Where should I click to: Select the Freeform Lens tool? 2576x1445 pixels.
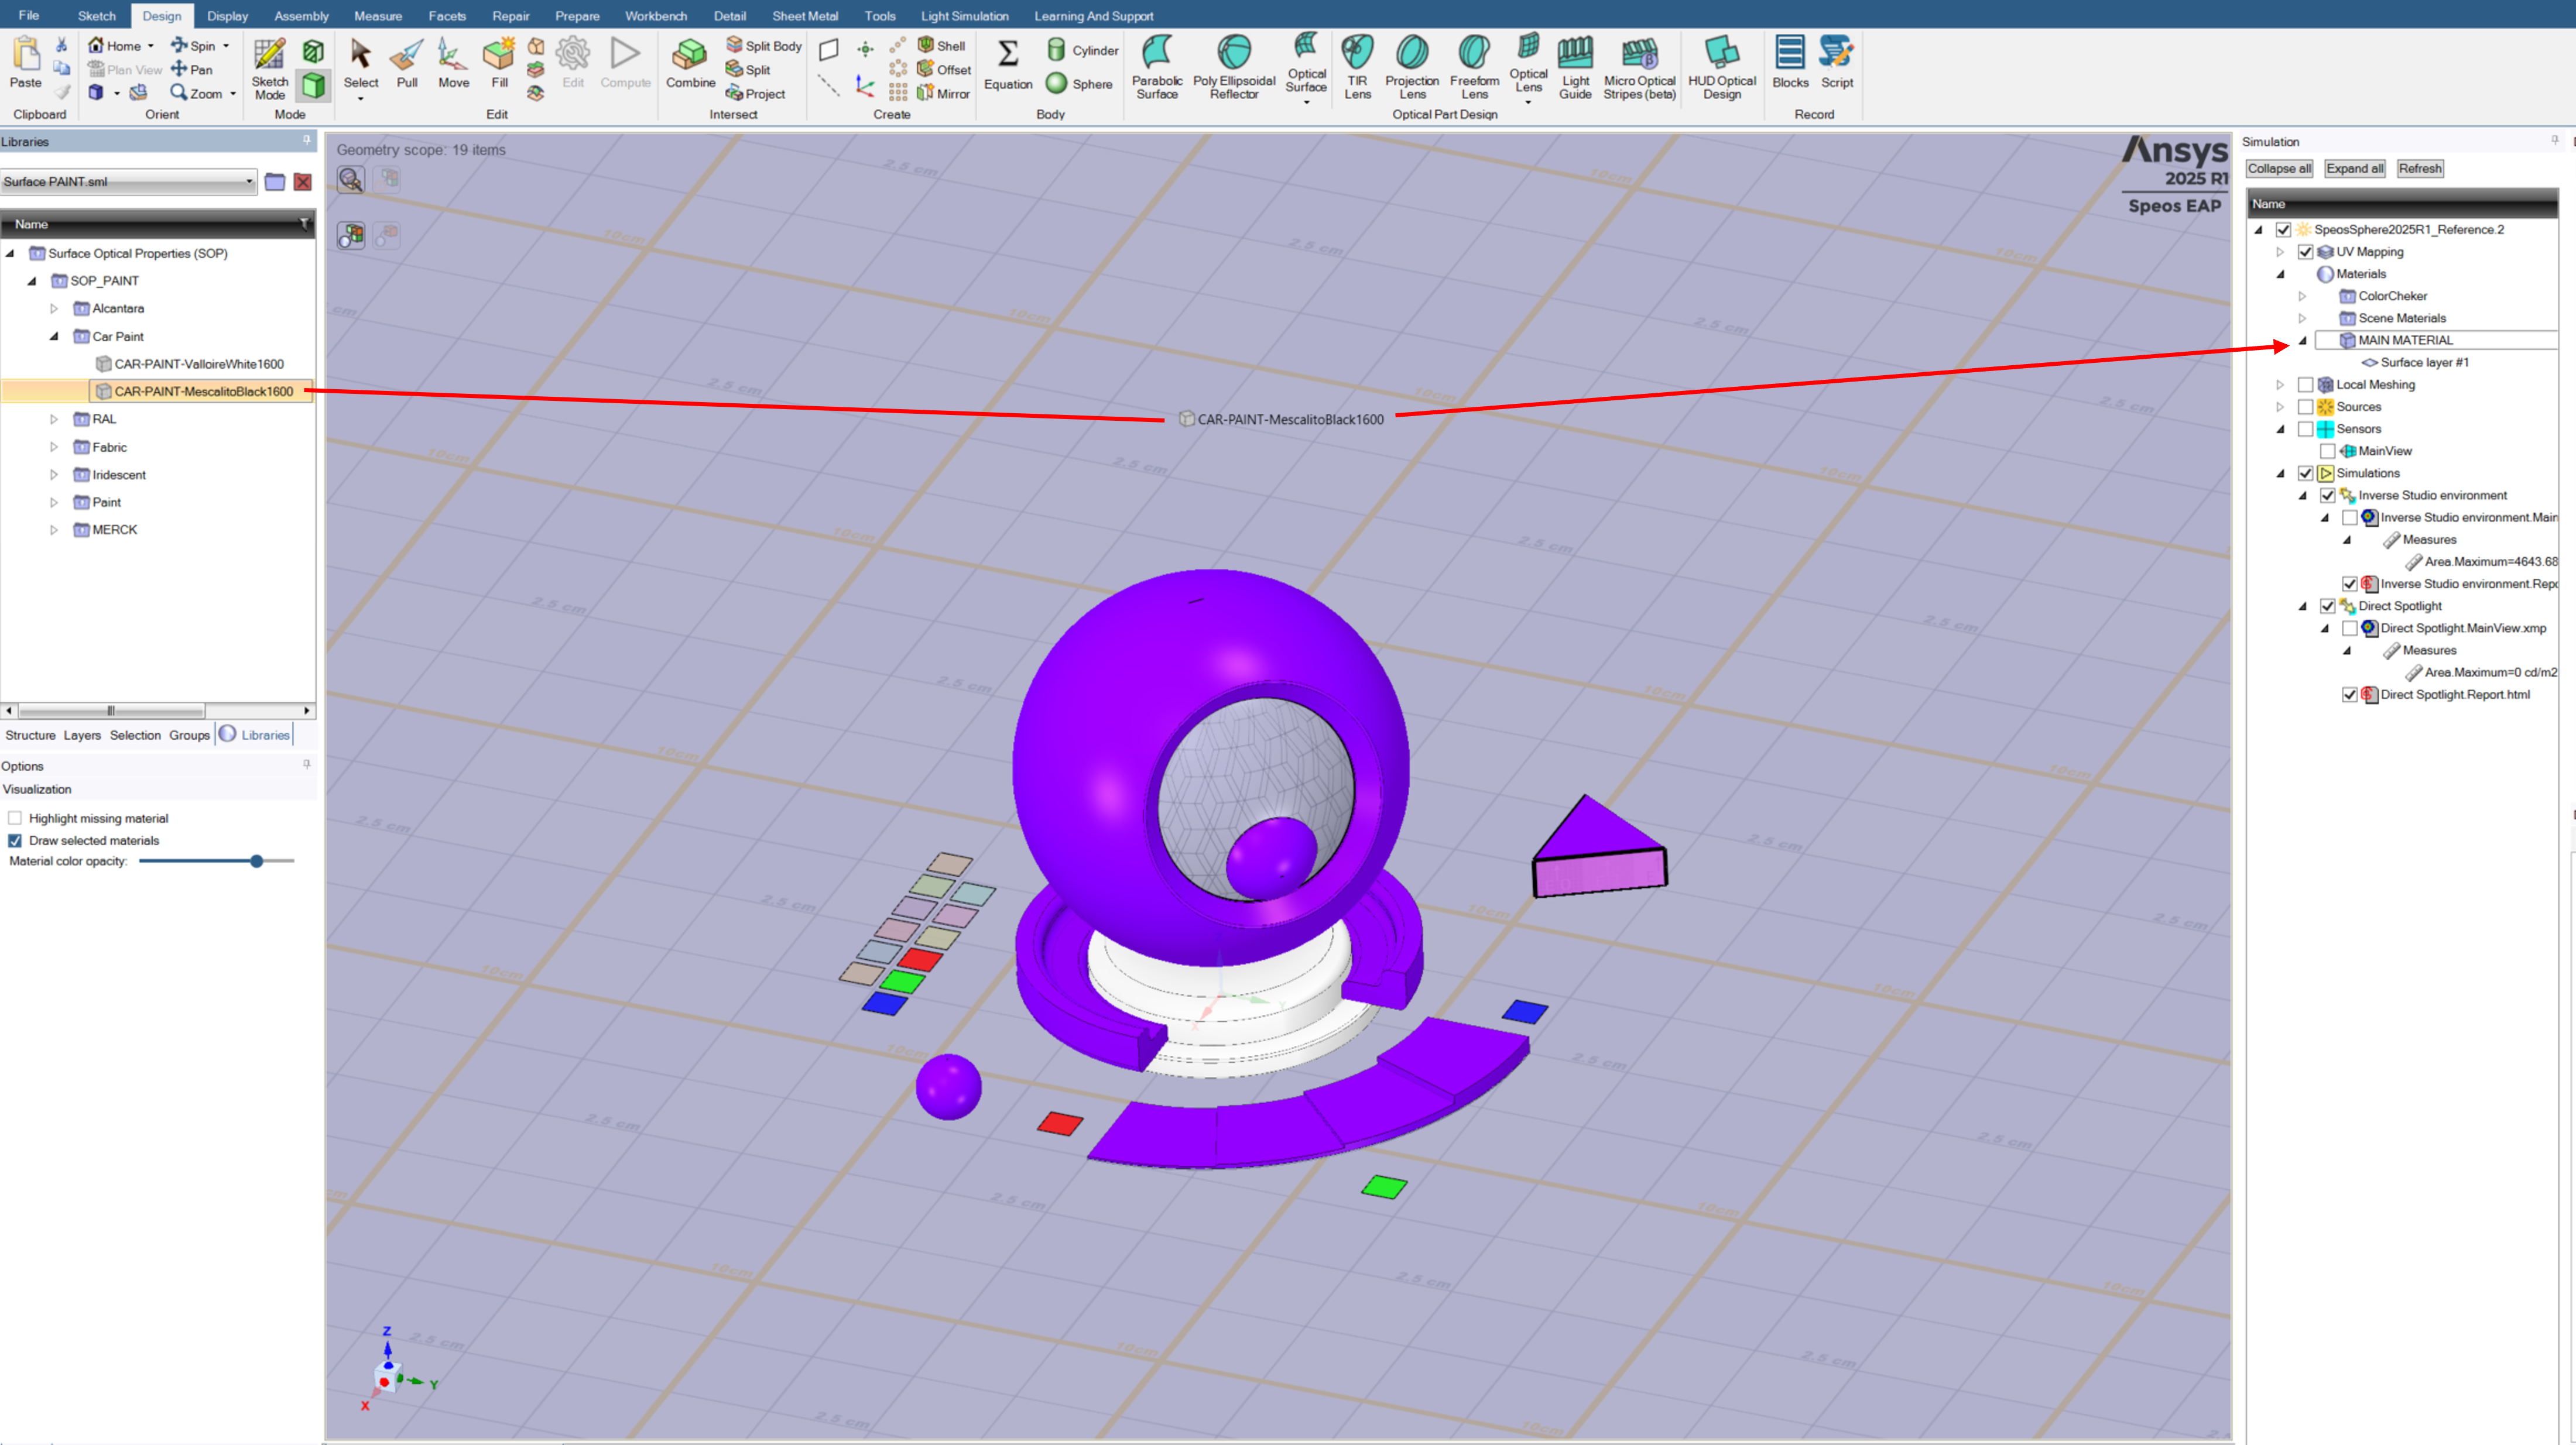(1474, 67)
